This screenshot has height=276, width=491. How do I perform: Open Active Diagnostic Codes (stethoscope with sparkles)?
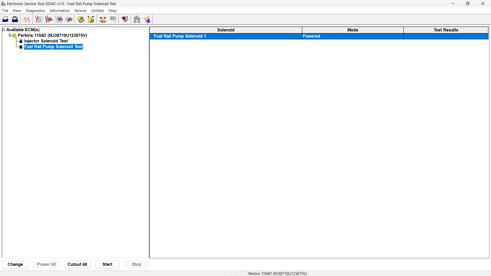[x=39, y=19]
